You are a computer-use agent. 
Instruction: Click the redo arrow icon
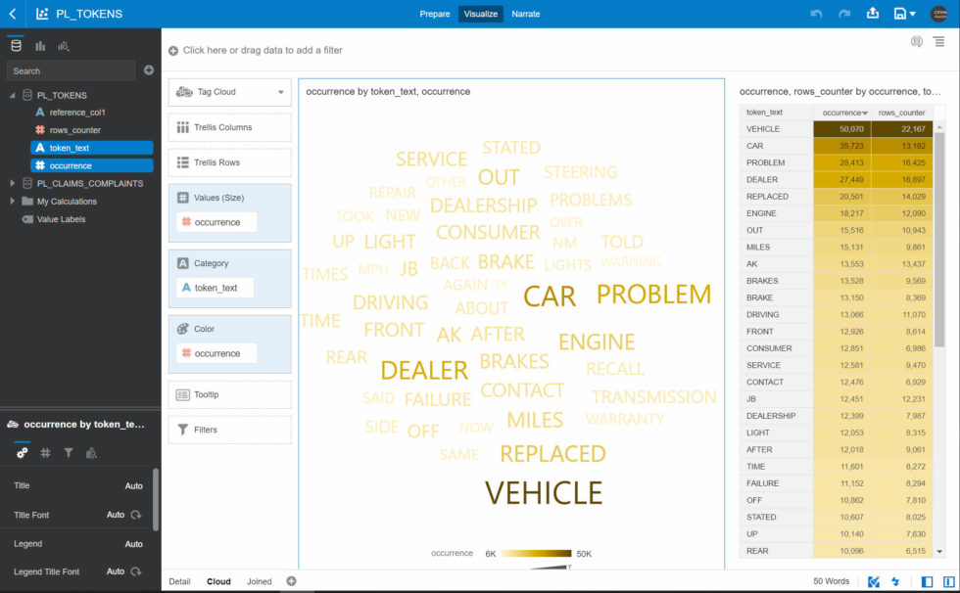844,14
